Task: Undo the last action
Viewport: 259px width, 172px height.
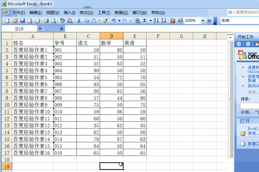Action: [x=114, y=21]
